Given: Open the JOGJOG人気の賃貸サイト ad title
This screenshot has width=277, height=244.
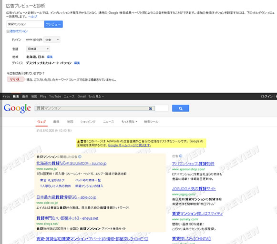Looking at the screenshot, I should pos(194,189).
